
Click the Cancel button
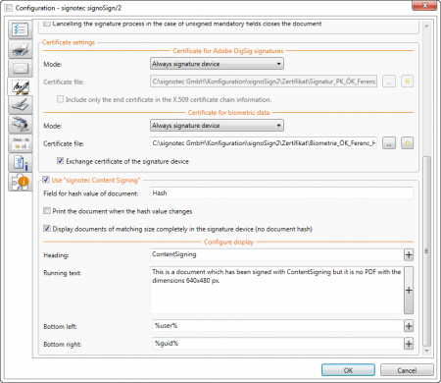407,370
